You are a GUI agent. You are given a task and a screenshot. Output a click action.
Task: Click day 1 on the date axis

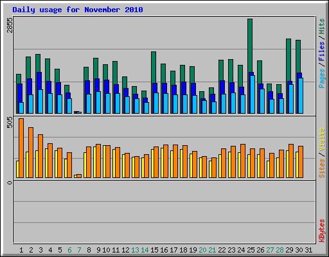tap(21, 250)
